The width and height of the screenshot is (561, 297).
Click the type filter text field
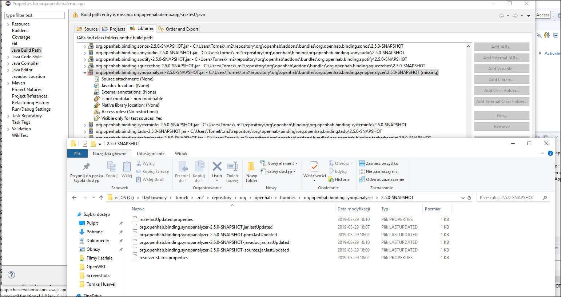(35, 15)
